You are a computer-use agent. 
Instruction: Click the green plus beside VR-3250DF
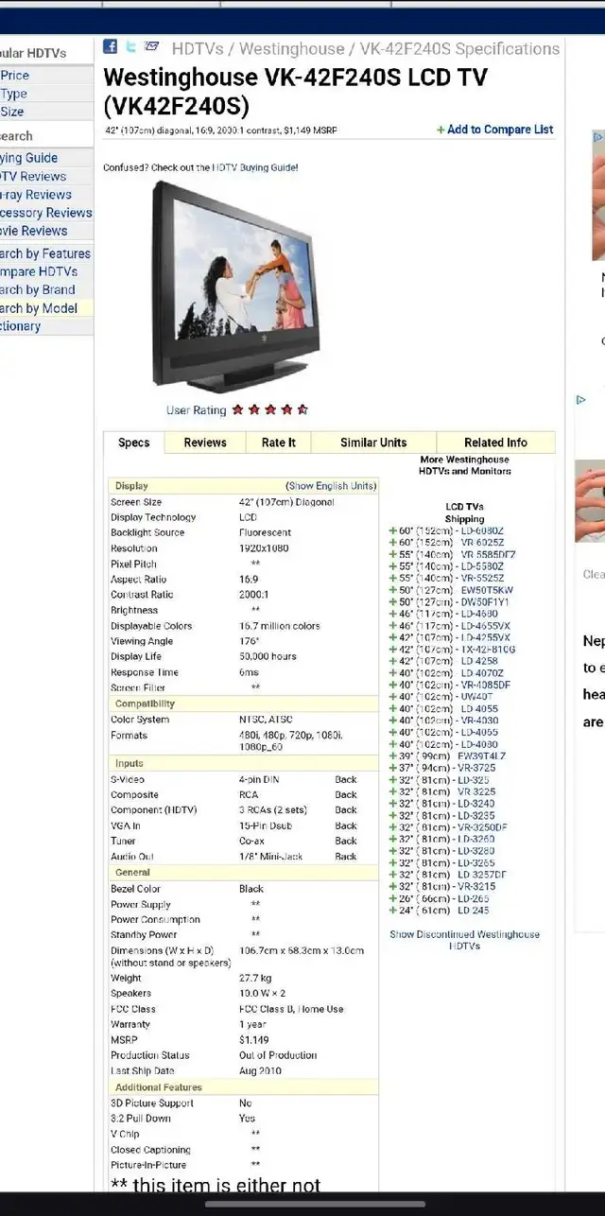point(393,827)
